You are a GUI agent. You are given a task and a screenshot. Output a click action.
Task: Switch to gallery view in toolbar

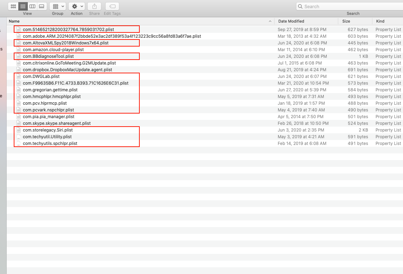click(42, 6)
